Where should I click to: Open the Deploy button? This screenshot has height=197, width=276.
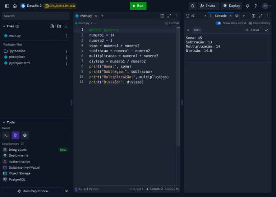click(x=232, y=6)
